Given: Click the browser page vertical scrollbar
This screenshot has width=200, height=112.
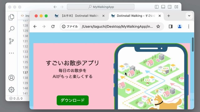Looking at the screenshot, I should (x=193, y=44).
